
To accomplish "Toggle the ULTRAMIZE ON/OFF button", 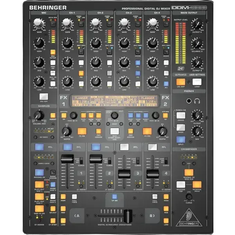I will coord(181,82).
